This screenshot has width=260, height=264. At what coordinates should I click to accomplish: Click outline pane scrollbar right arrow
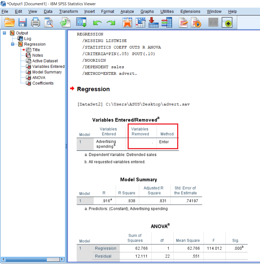(x=62, y=259)
